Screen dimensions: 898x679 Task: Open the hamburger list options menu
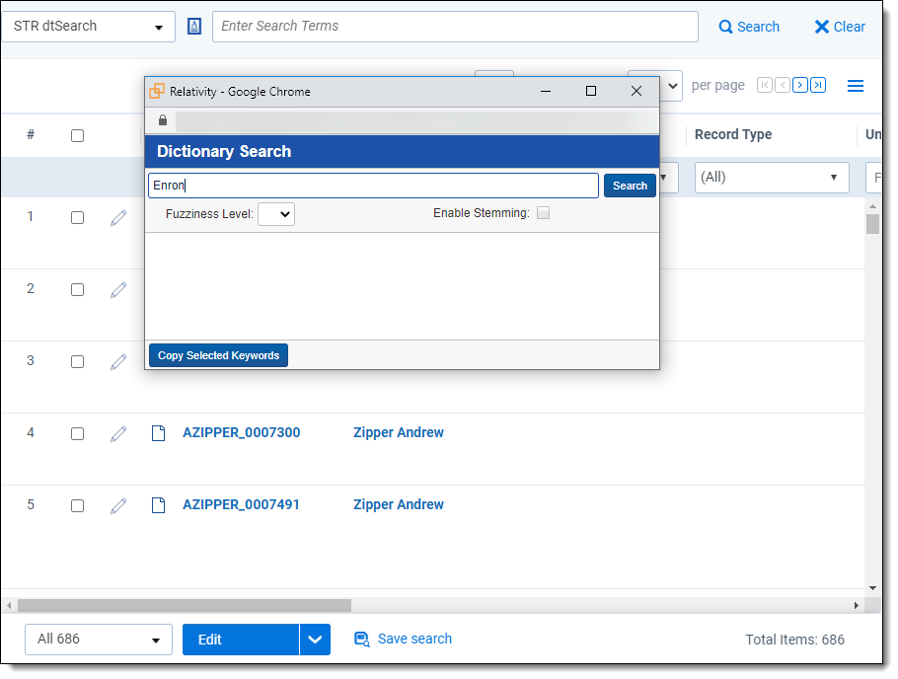856,86
